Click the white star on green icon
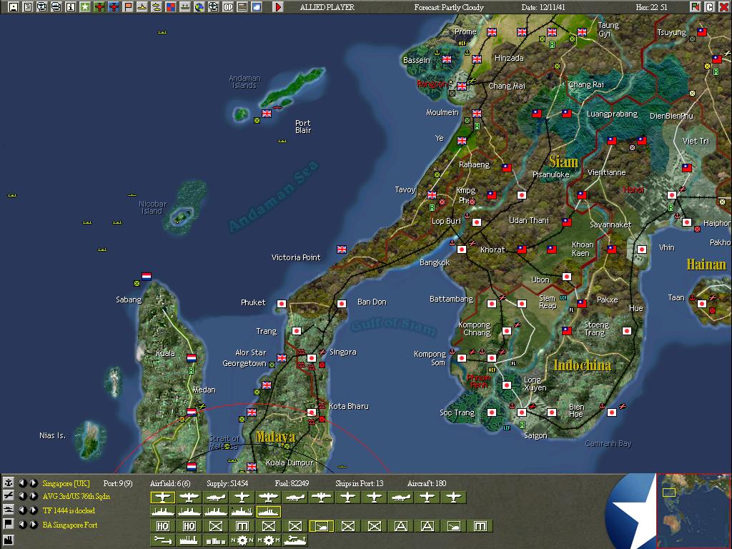Screen dimensions: 732x549 tap(85, 7)
